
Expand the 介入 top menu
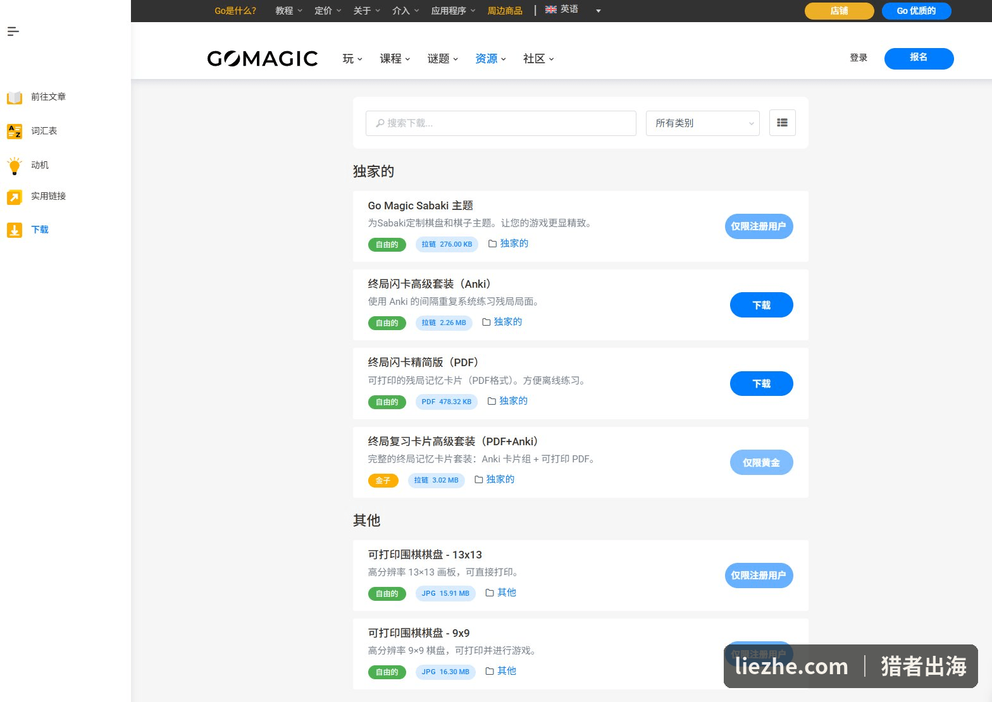click(406, 11)
